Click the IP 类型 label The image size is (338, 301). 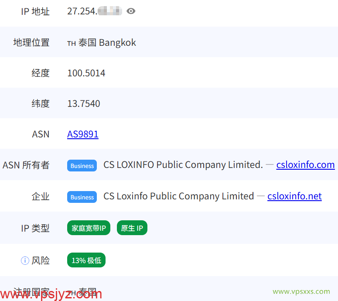[x=35, y=228]
